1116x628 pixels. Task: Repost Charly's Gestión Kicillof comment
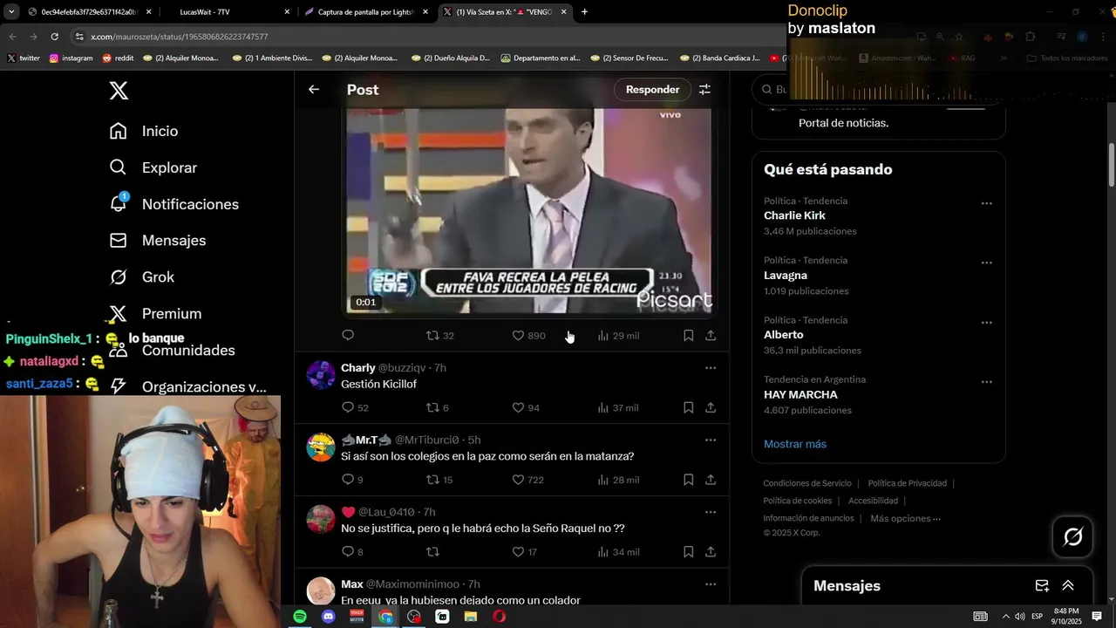(x=437, y=407)
